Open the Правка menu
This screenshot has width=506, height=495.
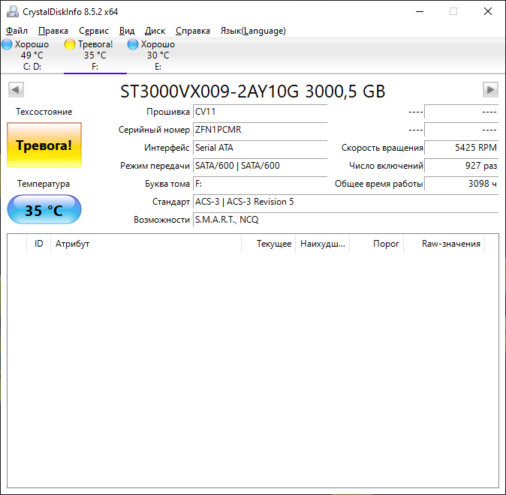53,31
